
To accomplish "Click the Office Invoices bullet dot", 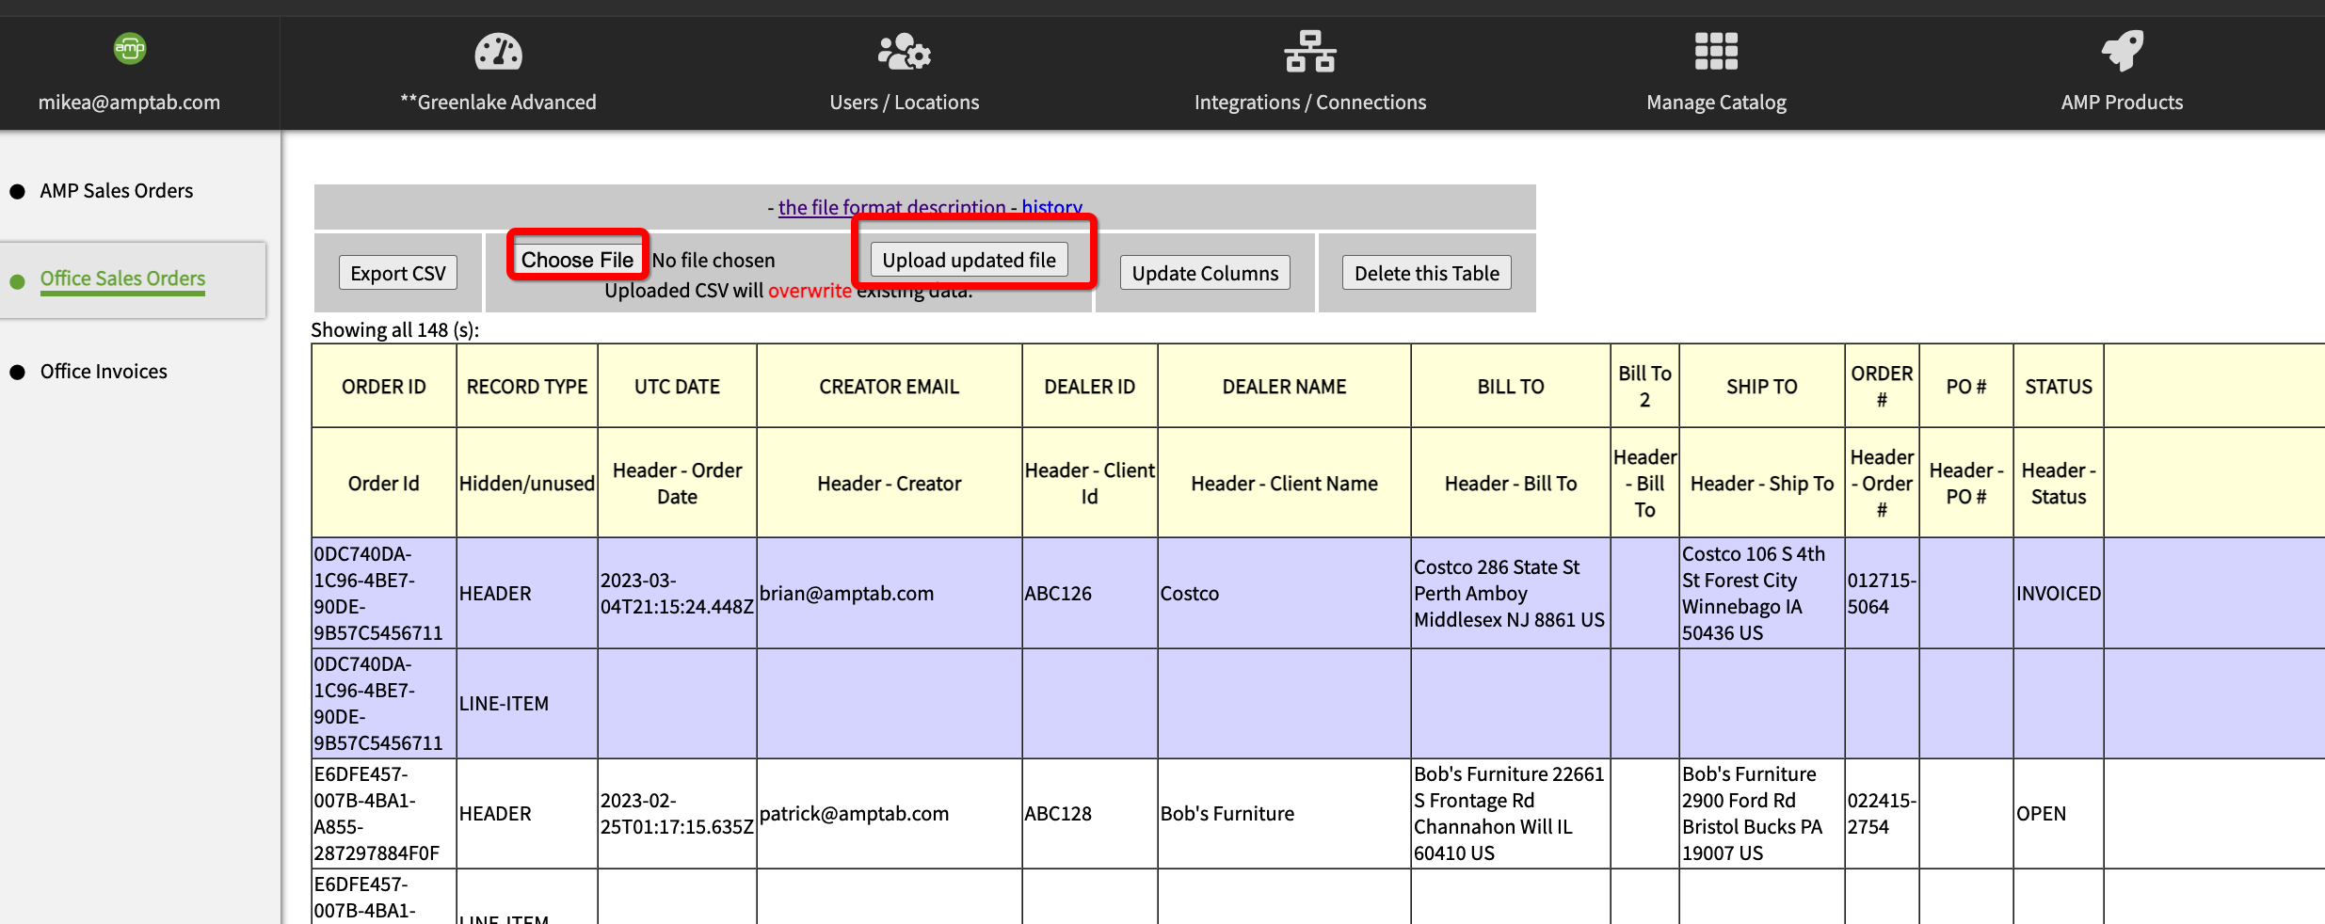I will pyautogui.click(x=17, y=373).
